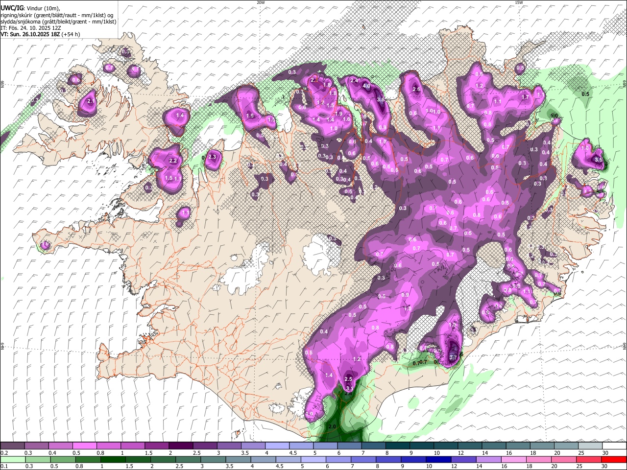Click the lavender snow swatch starting at 4
This screenshot has width=627, height=470.
(x=276, y=446)
